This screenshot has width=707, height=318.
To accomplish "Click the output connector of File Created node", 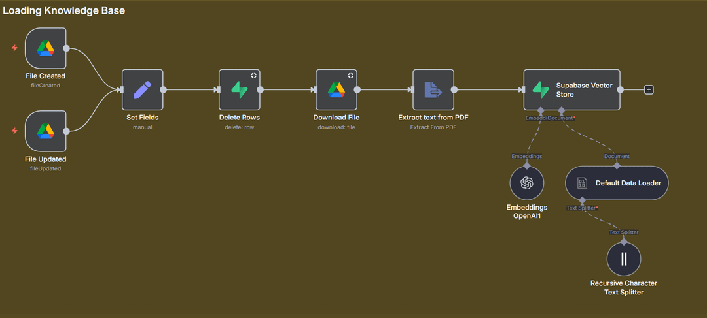I will (x=67, y=48).
